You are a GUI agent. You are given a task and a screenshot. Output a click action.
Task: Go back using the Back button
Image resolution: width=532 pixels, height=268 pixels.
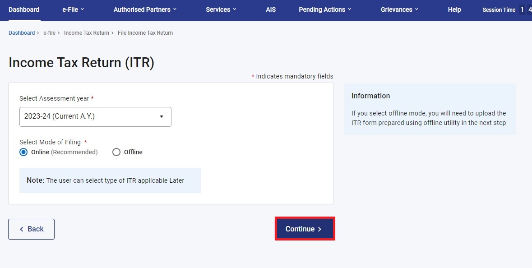pos(31,229)
